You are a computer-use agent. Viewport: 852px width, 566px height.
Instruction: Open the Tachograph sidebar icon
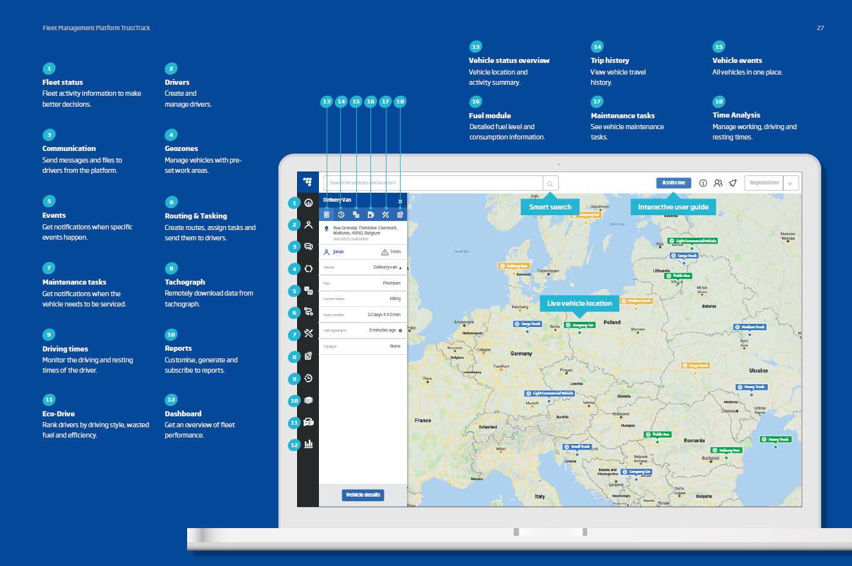pos(309,356)
